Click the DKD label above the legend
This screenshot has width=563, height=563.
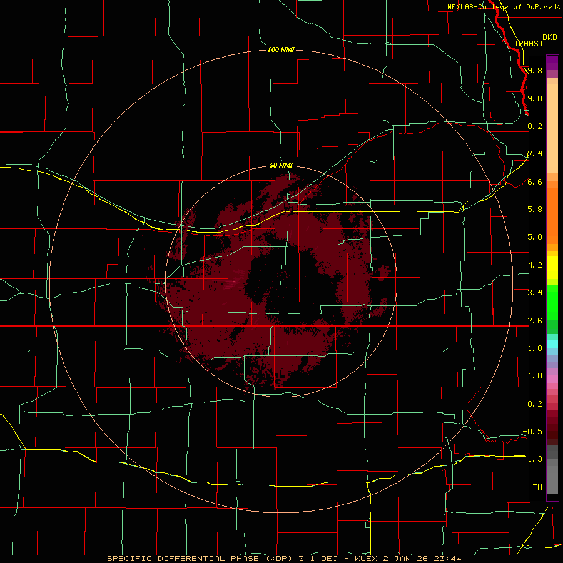(550, 38)
